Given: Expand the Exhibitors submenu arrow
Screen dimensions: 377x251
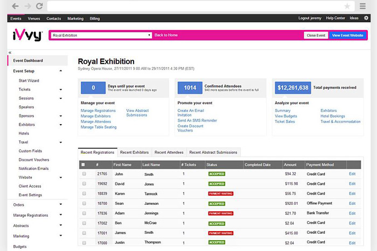Looking at the screenshot, I should (61, 125).
